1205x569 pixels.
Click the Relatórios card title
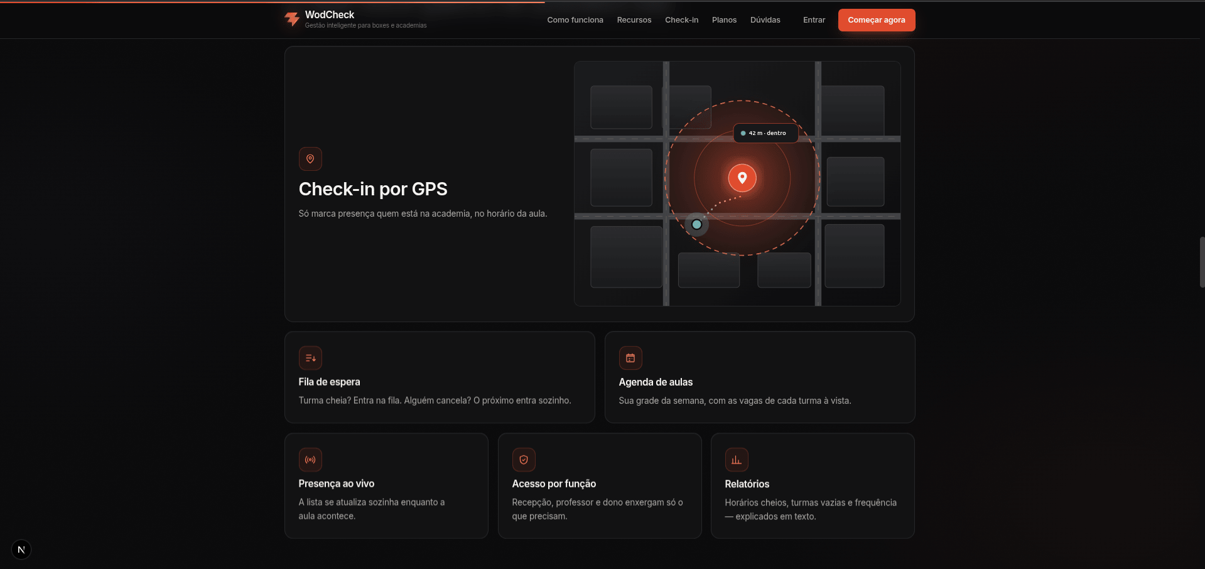(x=747, y=484)
